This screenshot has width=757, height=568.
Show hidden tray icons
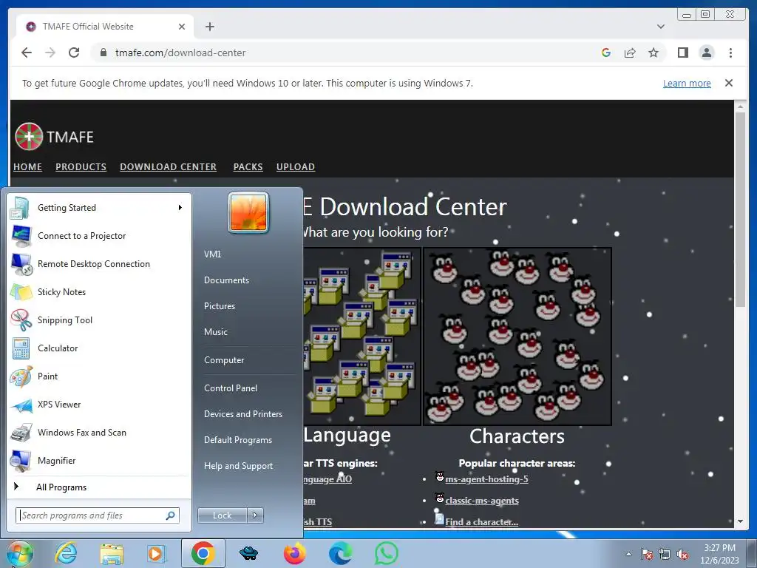tap(628, 555)
